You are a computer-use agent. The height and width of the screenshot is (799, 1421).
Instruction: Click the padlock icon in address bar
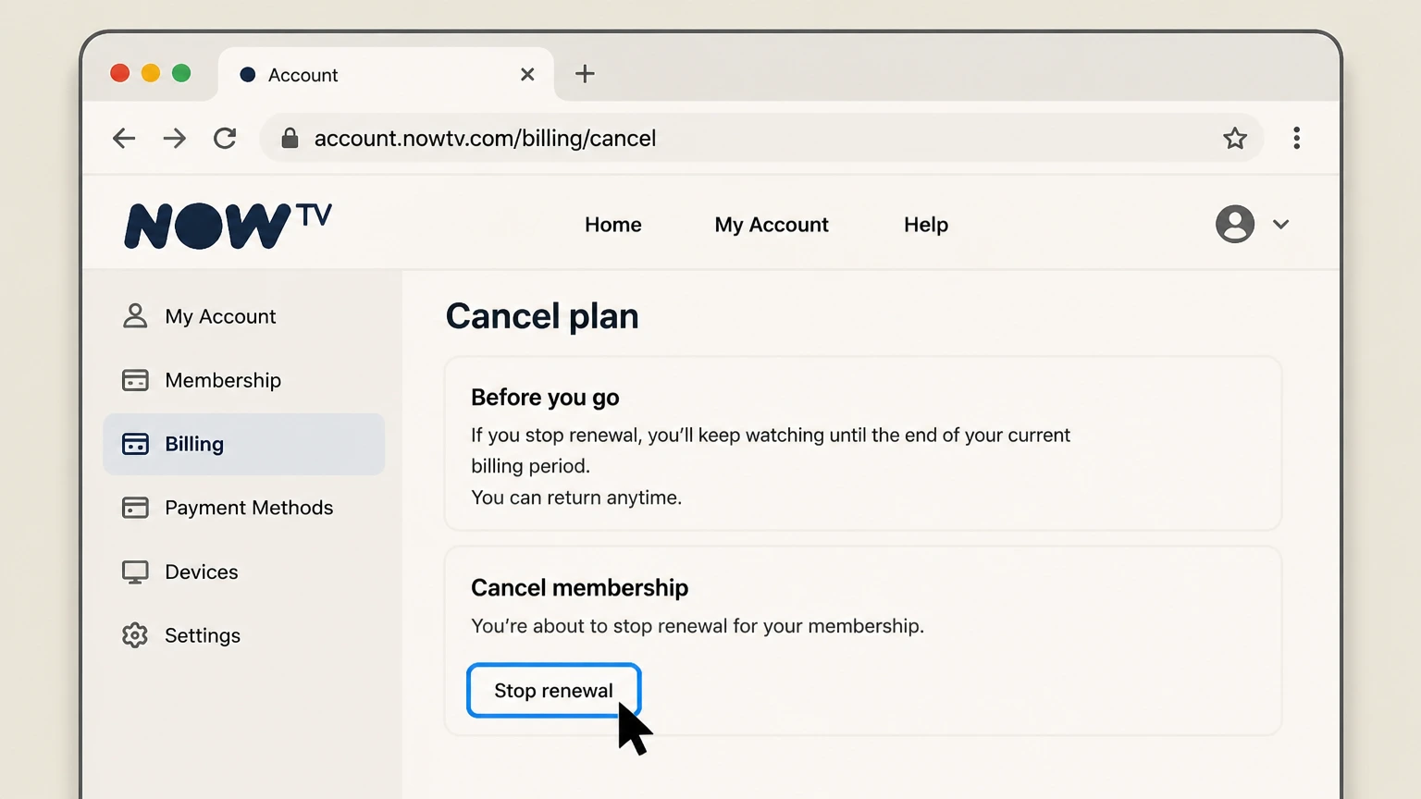click(290, 139)
